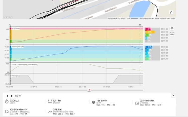Go to next lap with right arrow
The width and height of the screenshot is (188, 117).
coord(12,96)
